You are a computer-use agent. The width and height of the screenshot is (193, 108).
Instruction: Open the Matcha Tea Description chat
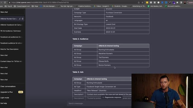tap(12, 49)
